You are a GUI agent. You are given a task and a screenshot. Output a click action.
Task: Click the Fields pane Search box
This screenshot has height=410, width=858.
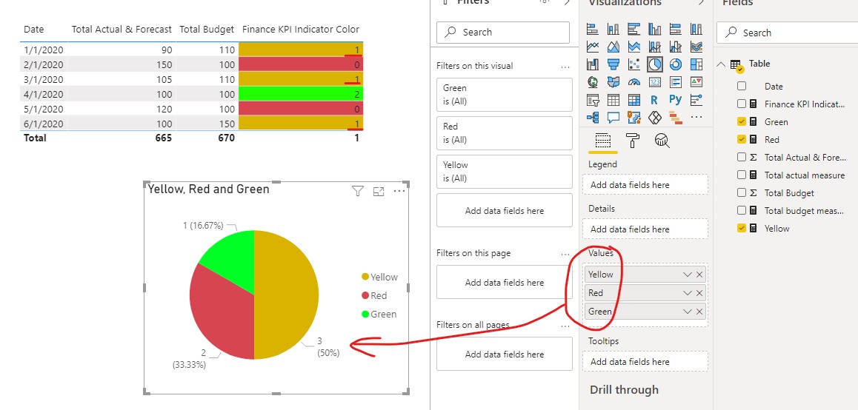(x=787, y=33)
